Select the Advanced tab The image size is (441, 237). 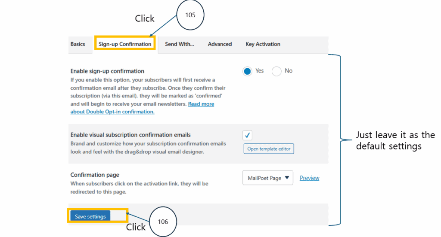point(220,44)
